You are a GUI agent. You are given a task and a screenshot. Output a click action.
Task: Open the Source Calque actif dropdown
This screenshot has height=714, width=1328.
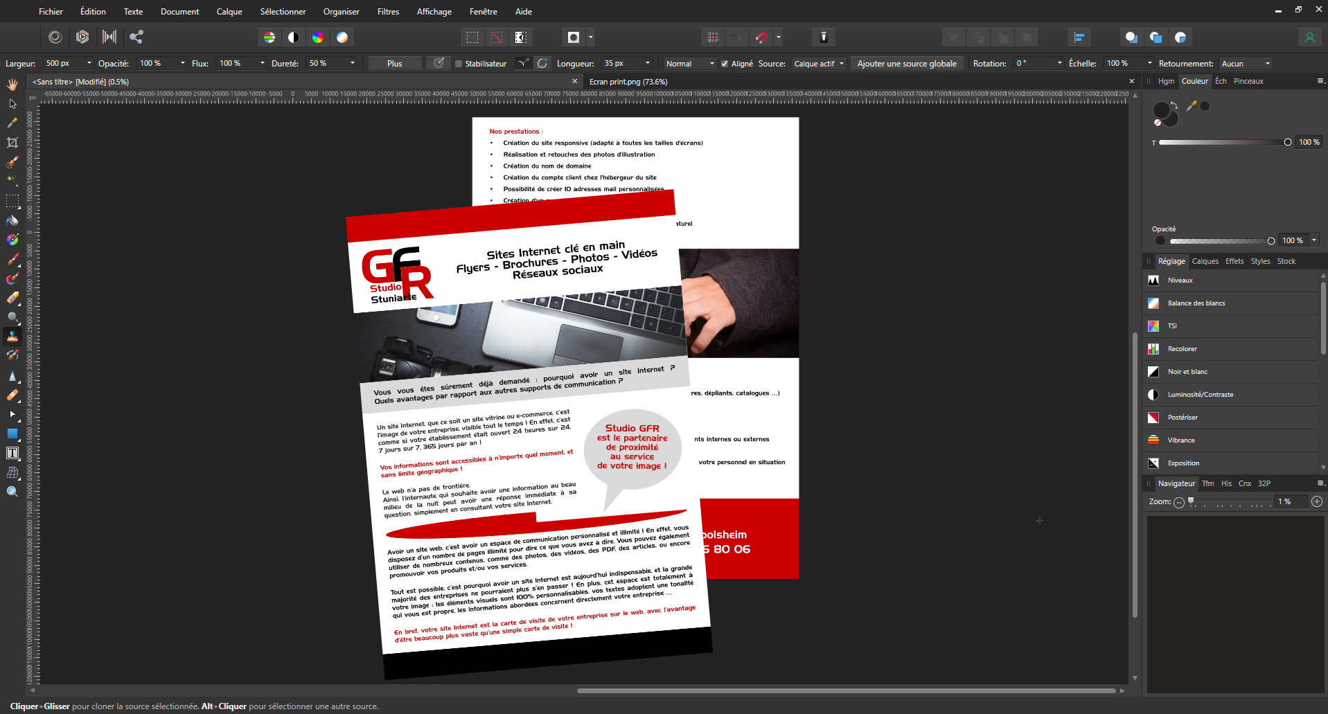[x=820, y=63]
